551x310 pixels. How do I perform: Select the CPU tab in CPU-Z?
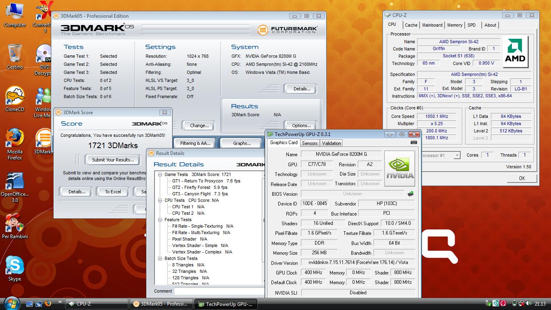click(392, 25)
